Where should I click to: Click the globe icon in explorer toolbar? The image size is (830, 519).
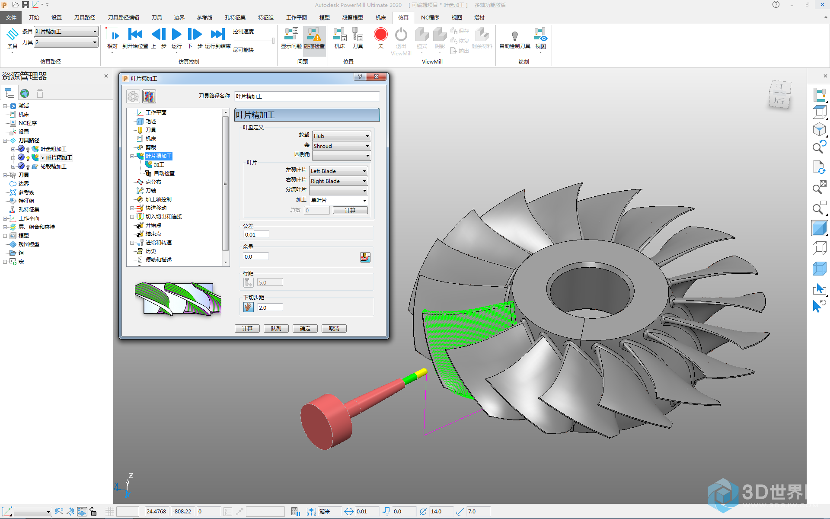coord(25,93)
